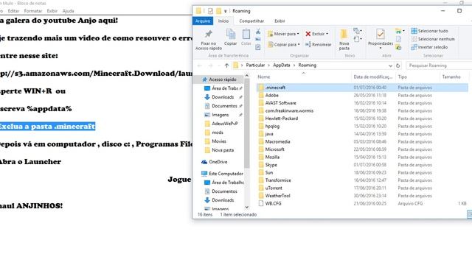Open Formatar menu in Bloco de notas
472x265 pixels.
32,11
